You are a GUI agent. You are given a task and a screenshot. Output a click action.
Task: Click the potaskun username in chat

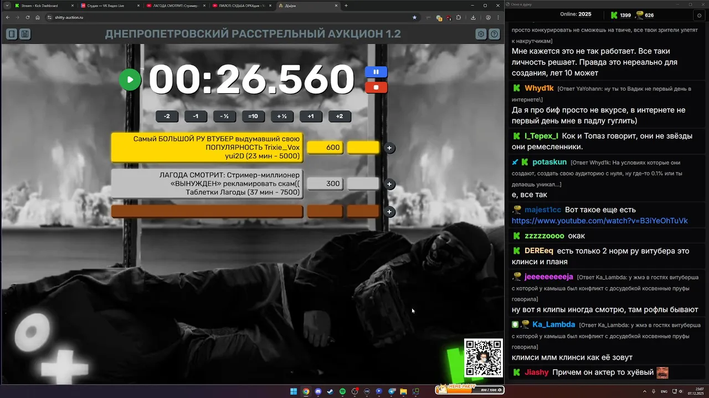[x=549, y=162]
